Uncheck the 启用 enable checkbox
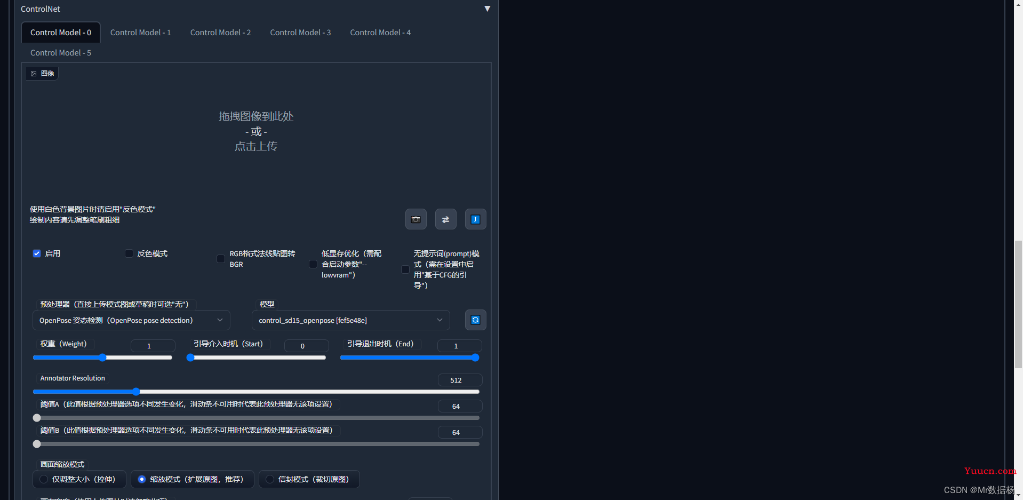 point(37,253)
